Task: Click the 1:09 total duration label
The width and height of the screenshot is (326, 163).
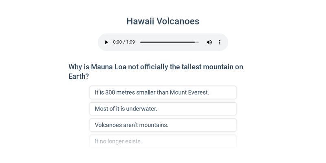Action: pos(130,42)
